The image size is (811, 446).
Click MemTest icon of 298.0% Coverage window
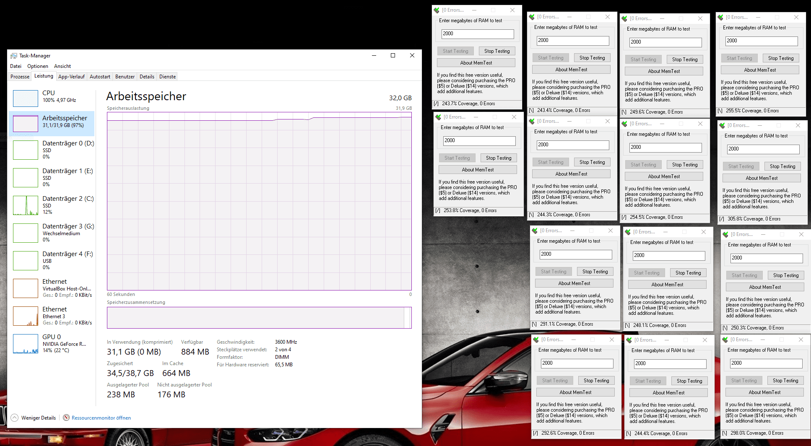tap(725, 340)
